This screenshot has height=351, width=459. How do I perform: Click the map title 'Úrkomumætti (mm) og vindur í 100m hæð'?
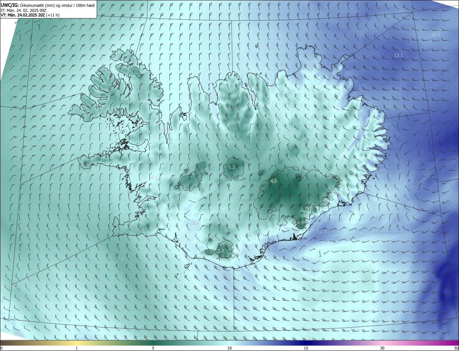point(57,5)
